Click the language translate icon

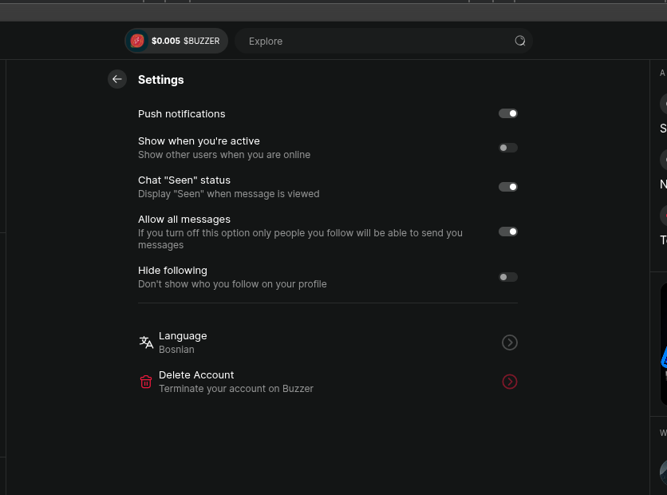(x=146, y=343)
